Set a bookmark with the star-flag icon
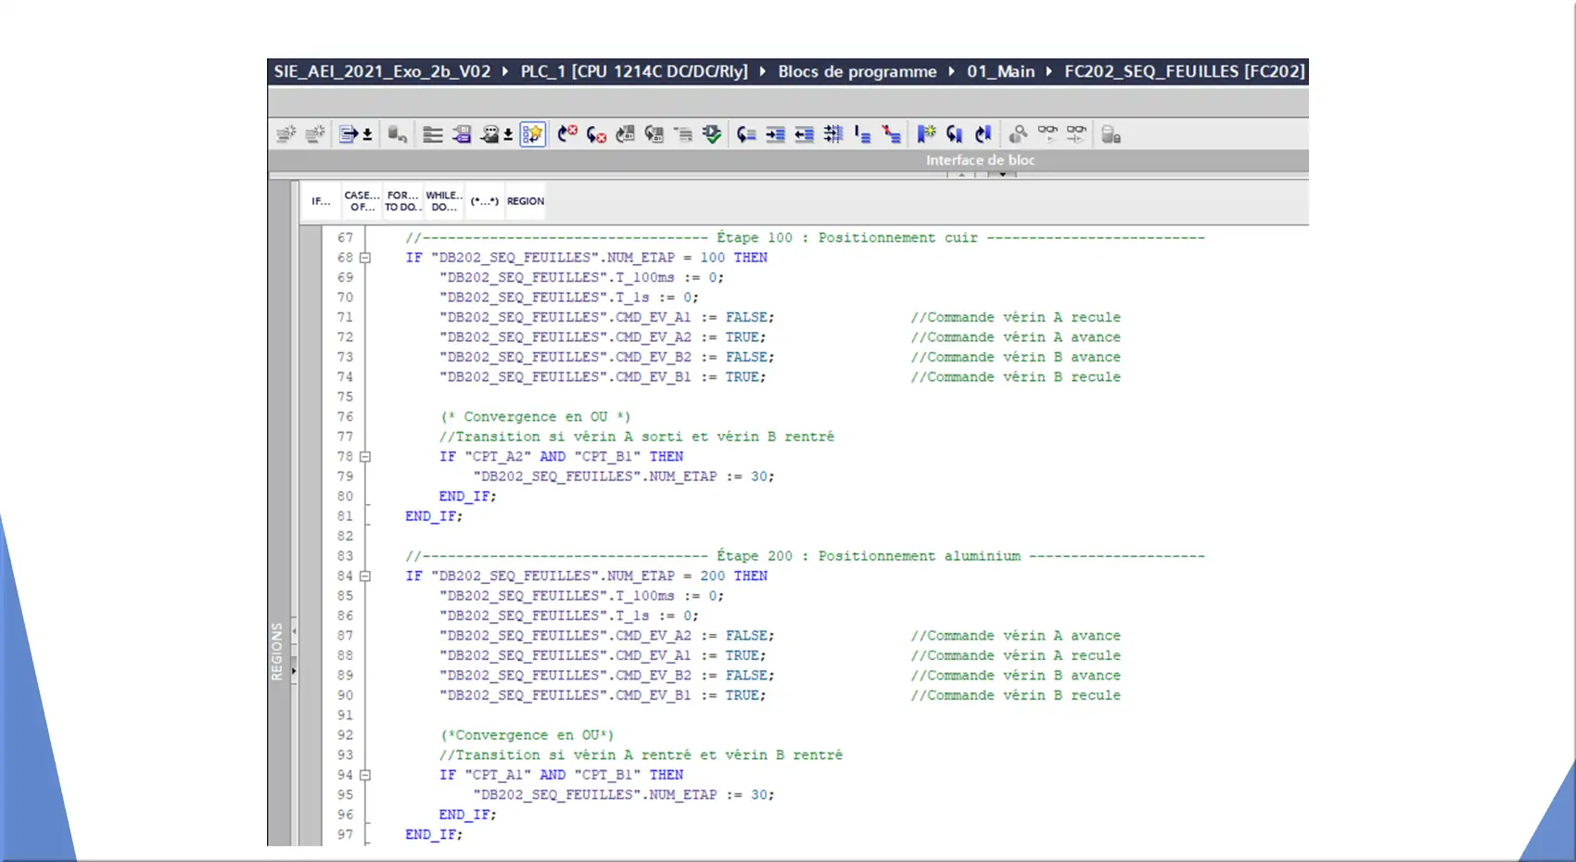 point(926,134)
